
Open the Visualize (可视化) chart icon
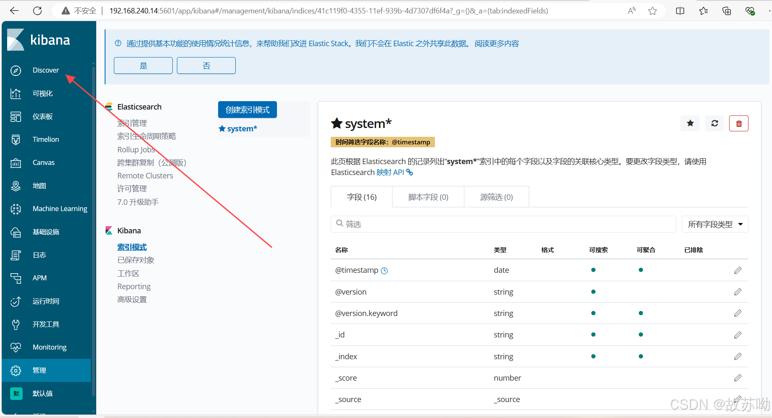[x=16, y=94]
